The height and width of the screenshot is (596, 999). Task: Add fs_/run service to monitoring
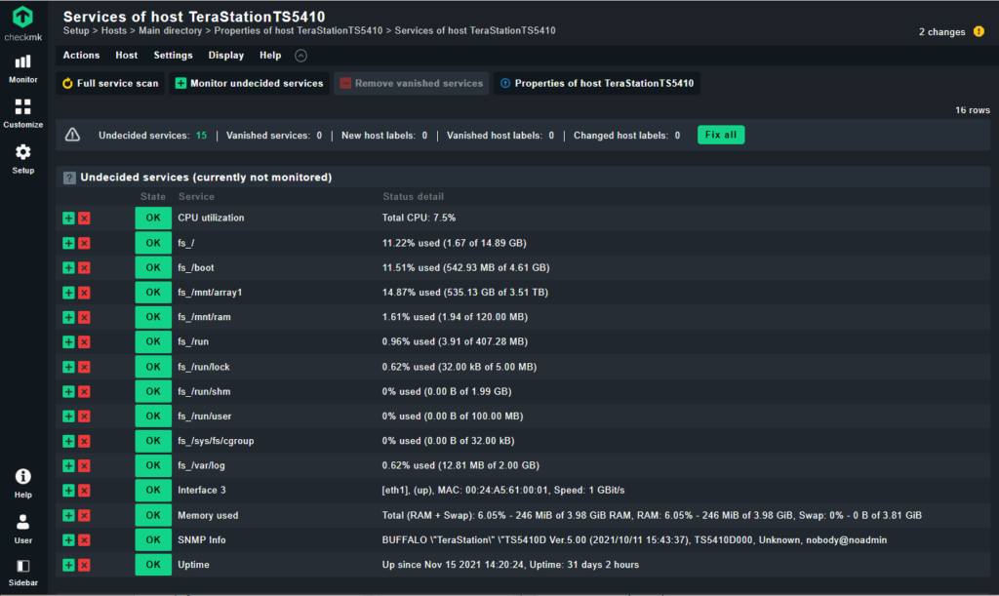point(68,342)
